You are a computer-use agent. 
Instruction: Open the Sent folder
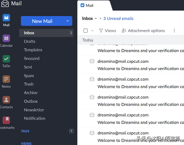(x=28, y=67)
